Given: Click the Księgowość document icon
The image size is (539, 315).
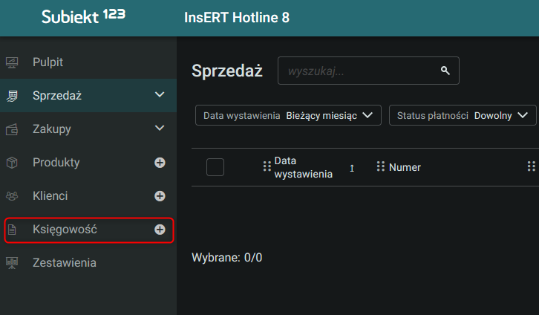Looking at the screenshot, I should tap(12, 230).
